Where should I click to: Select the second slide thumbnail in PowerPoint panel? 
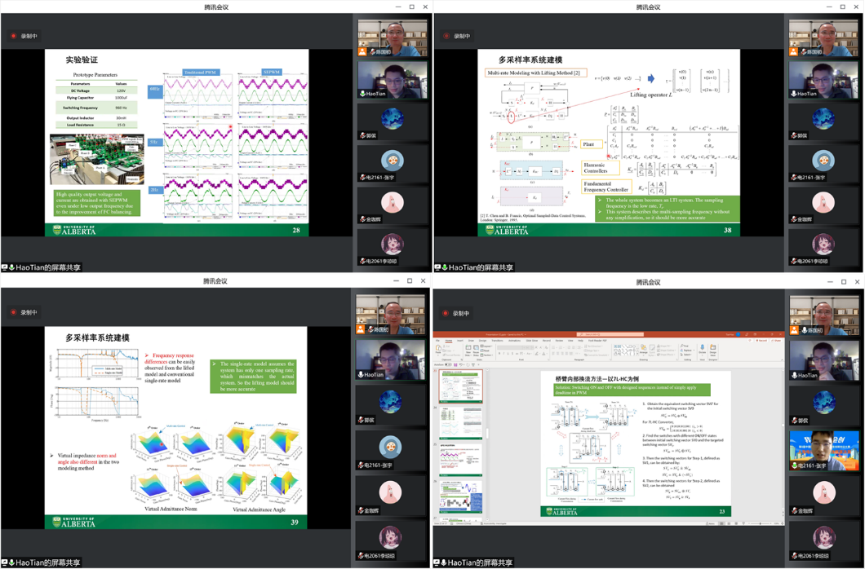click(x=461, y=422)
